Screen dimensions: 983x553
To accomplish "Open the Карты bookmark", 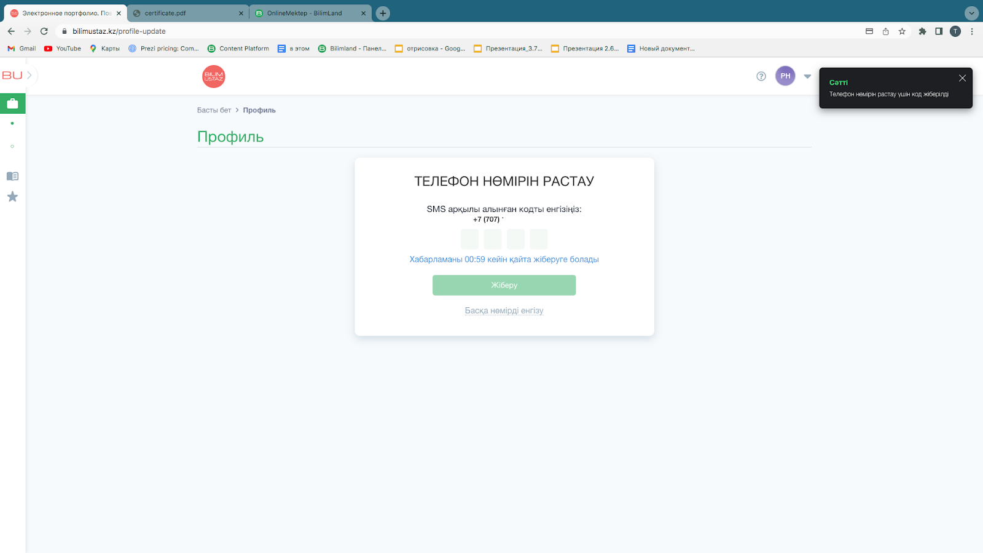I will (x=104, y=49).
